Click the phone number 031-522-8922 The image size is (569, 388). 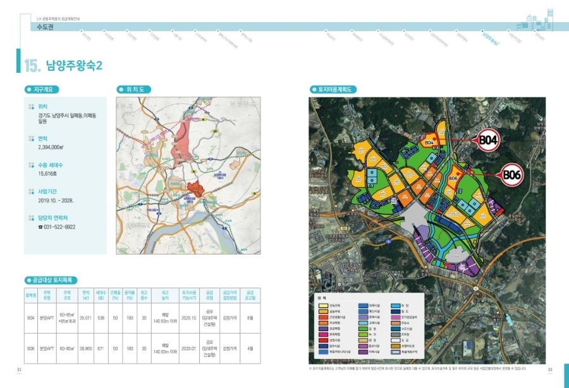[59, 227]
